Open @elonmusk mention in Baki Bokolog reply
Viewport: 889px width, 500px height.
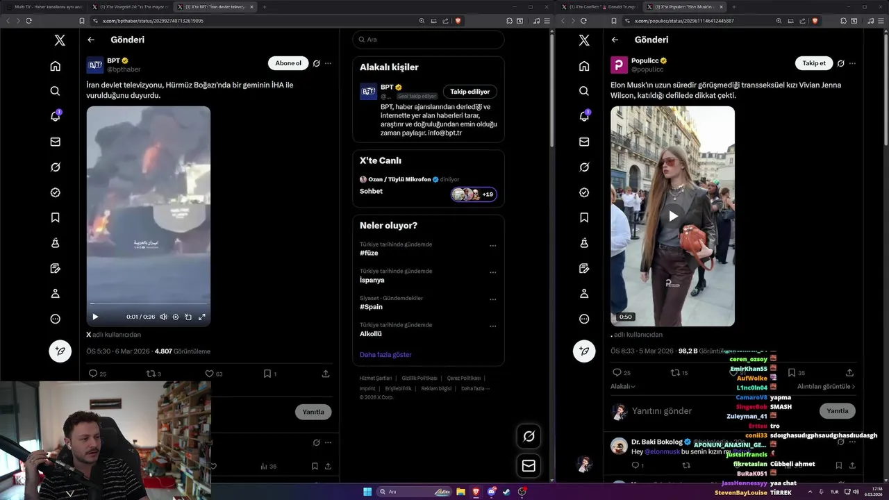[x=662, y=451]
